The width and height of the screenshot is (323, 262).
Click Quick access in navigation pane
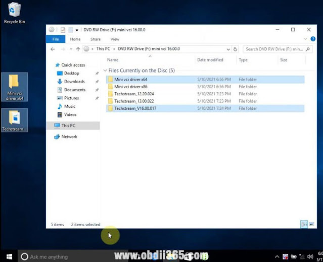(70, 65)
